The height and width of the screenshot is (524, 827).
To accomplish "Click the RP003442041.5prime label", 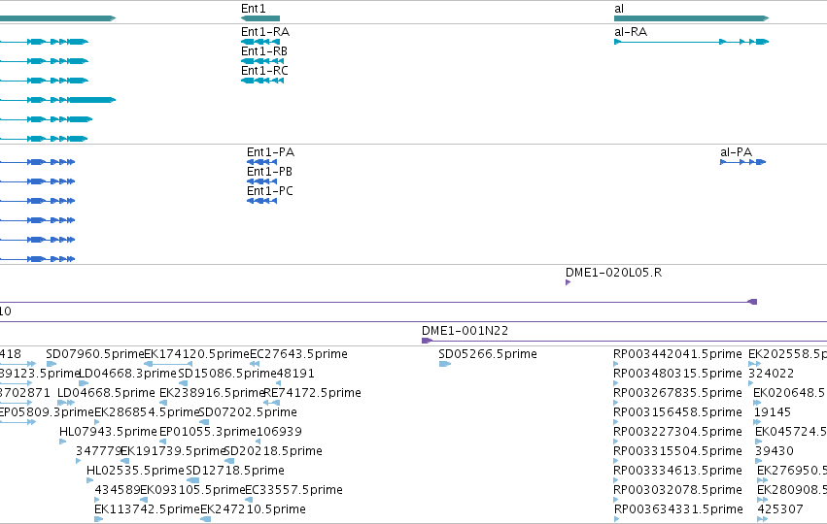I will point(677,354).
